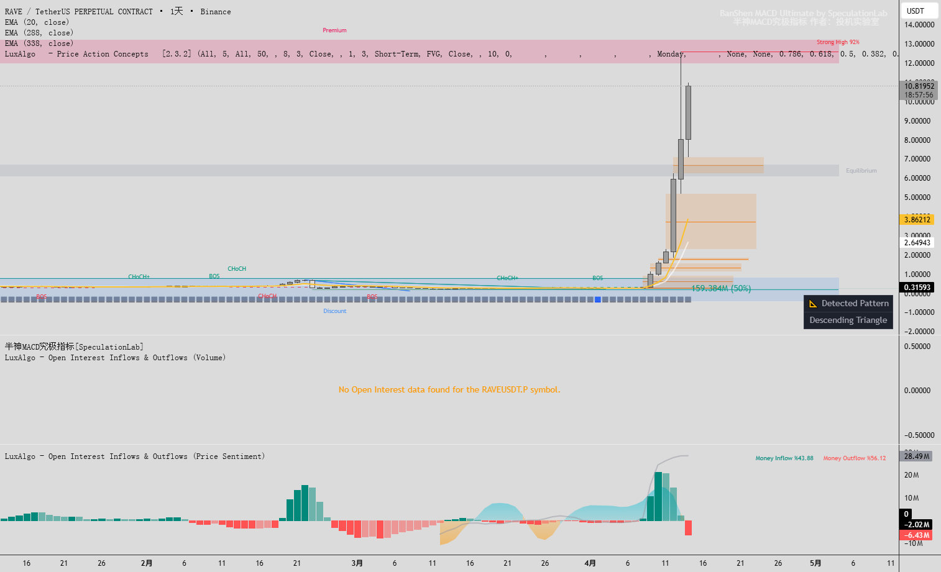Click the black 0.31593 price label
The image size is (941, 572).
917,288
